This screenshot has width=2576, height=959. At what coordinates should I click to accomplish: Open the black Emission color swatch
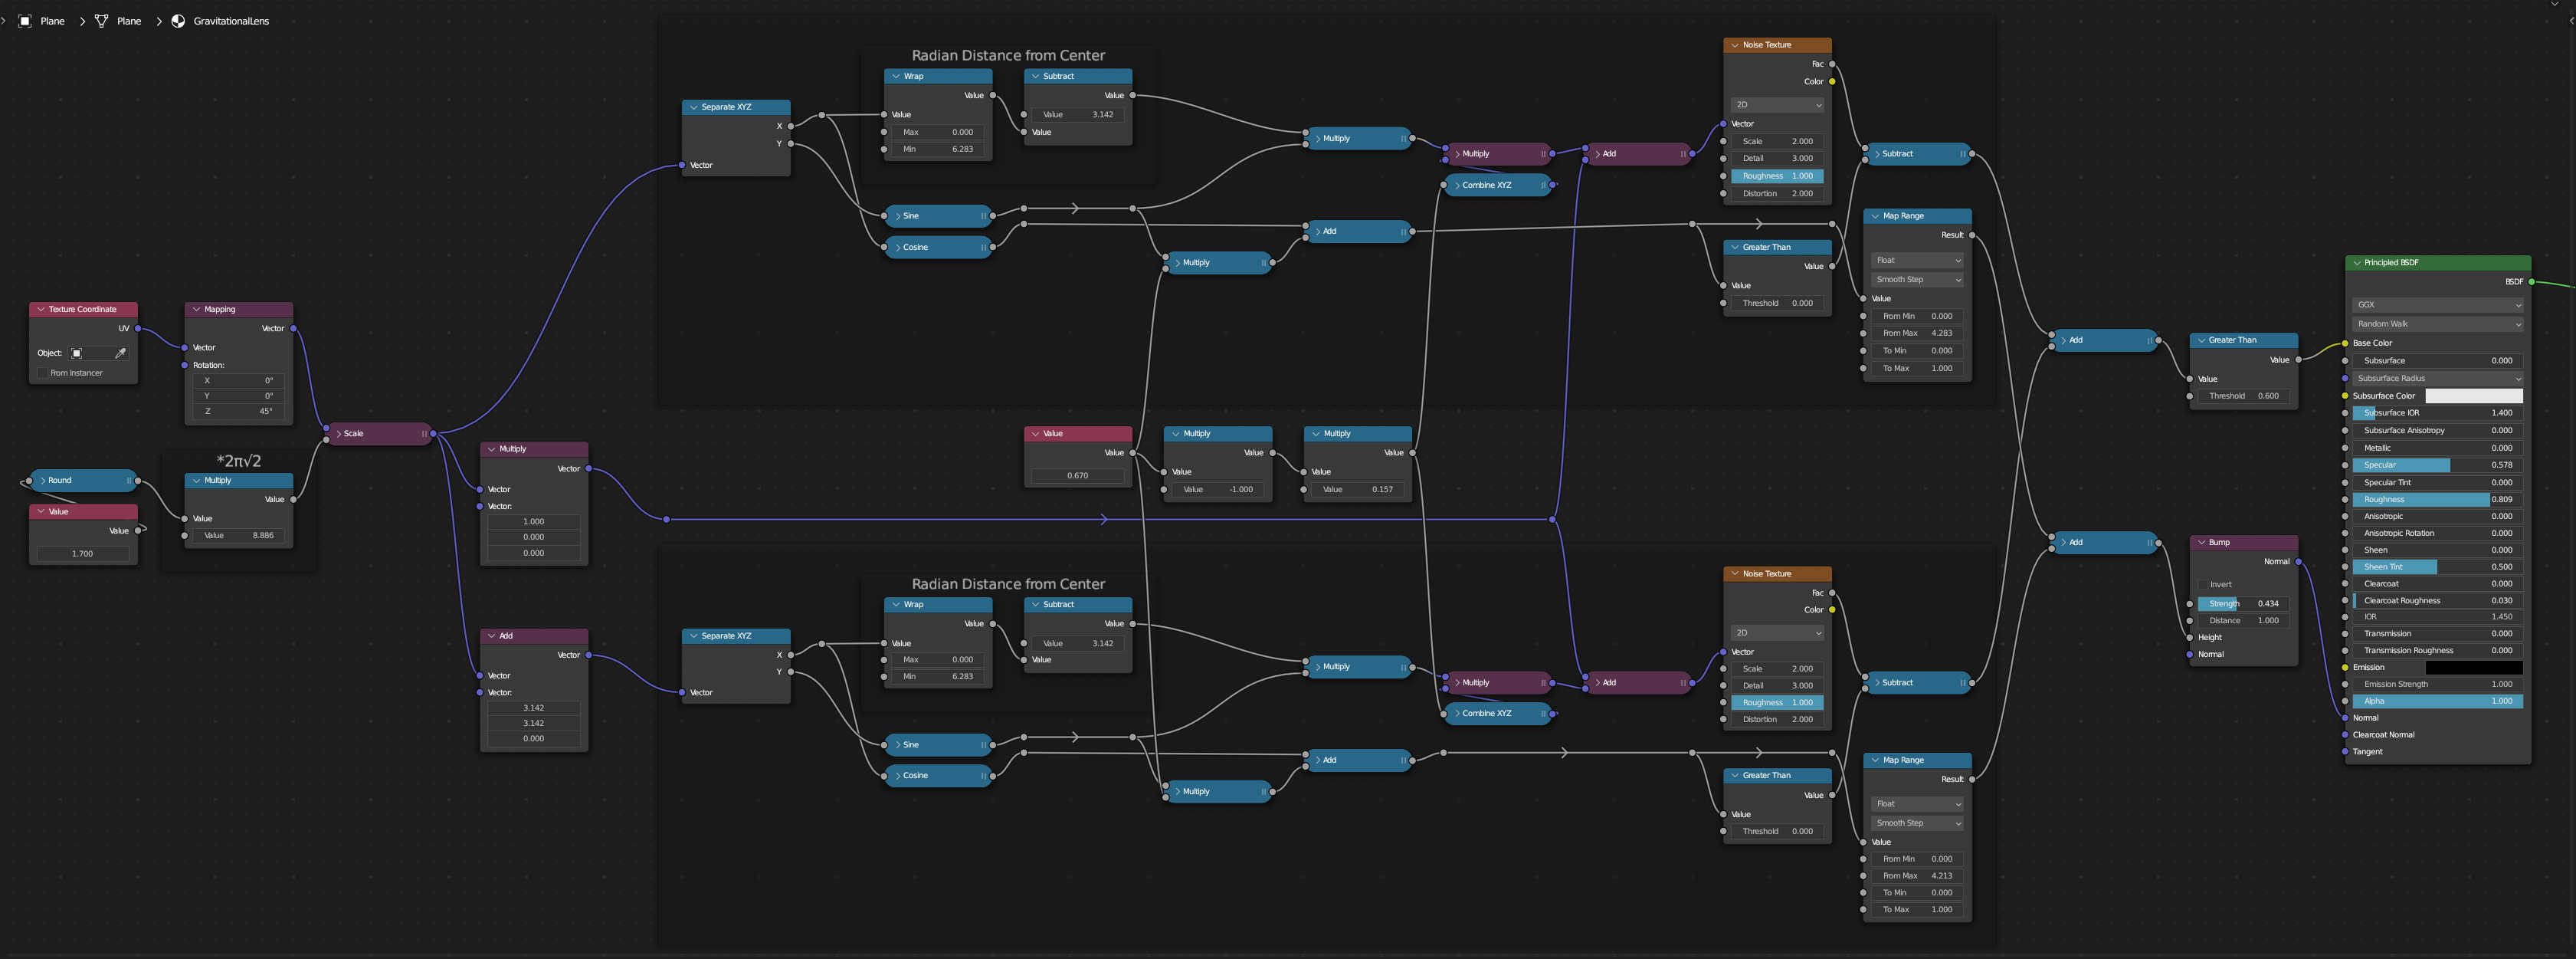coord(2474,667)
